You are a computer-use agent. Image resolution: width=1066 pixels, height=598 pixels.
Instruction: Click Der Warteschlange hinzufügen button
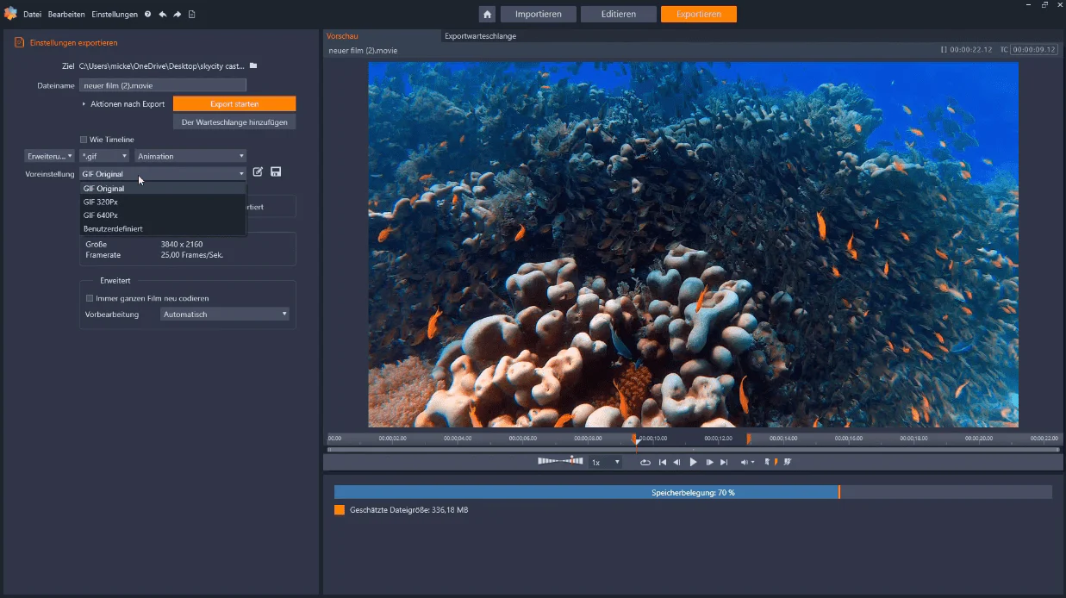pyautogui.click(x=234, y=122)
